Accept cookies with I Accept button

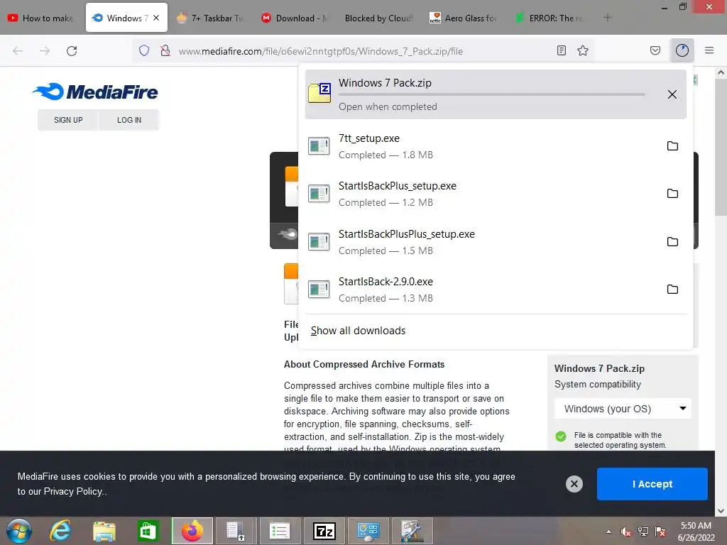[x=652, y=484]
